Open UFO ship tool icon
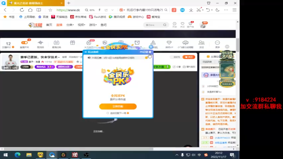The width and height of the screenshot is (283, 159). click(185, 44)
